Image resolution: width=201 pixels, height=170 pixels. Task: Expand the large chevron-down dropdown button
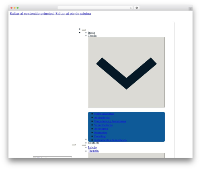click(126, 72)
